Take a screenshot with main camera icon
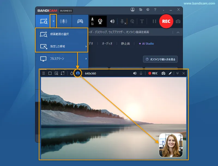This screenshot has width=218, height=166. [x=178, y=21]
